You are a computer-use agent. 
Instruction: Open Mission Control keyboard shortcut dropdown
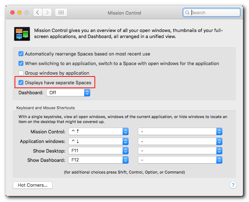tap(98, 132)
